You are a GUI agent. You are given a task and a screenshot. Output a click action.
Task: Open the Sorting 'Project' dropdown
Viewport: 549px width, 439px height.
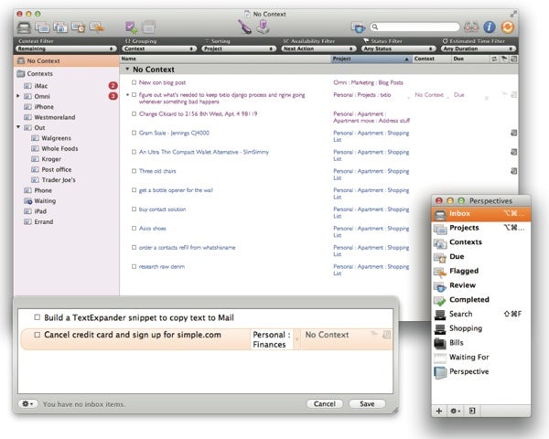[239, 48]
